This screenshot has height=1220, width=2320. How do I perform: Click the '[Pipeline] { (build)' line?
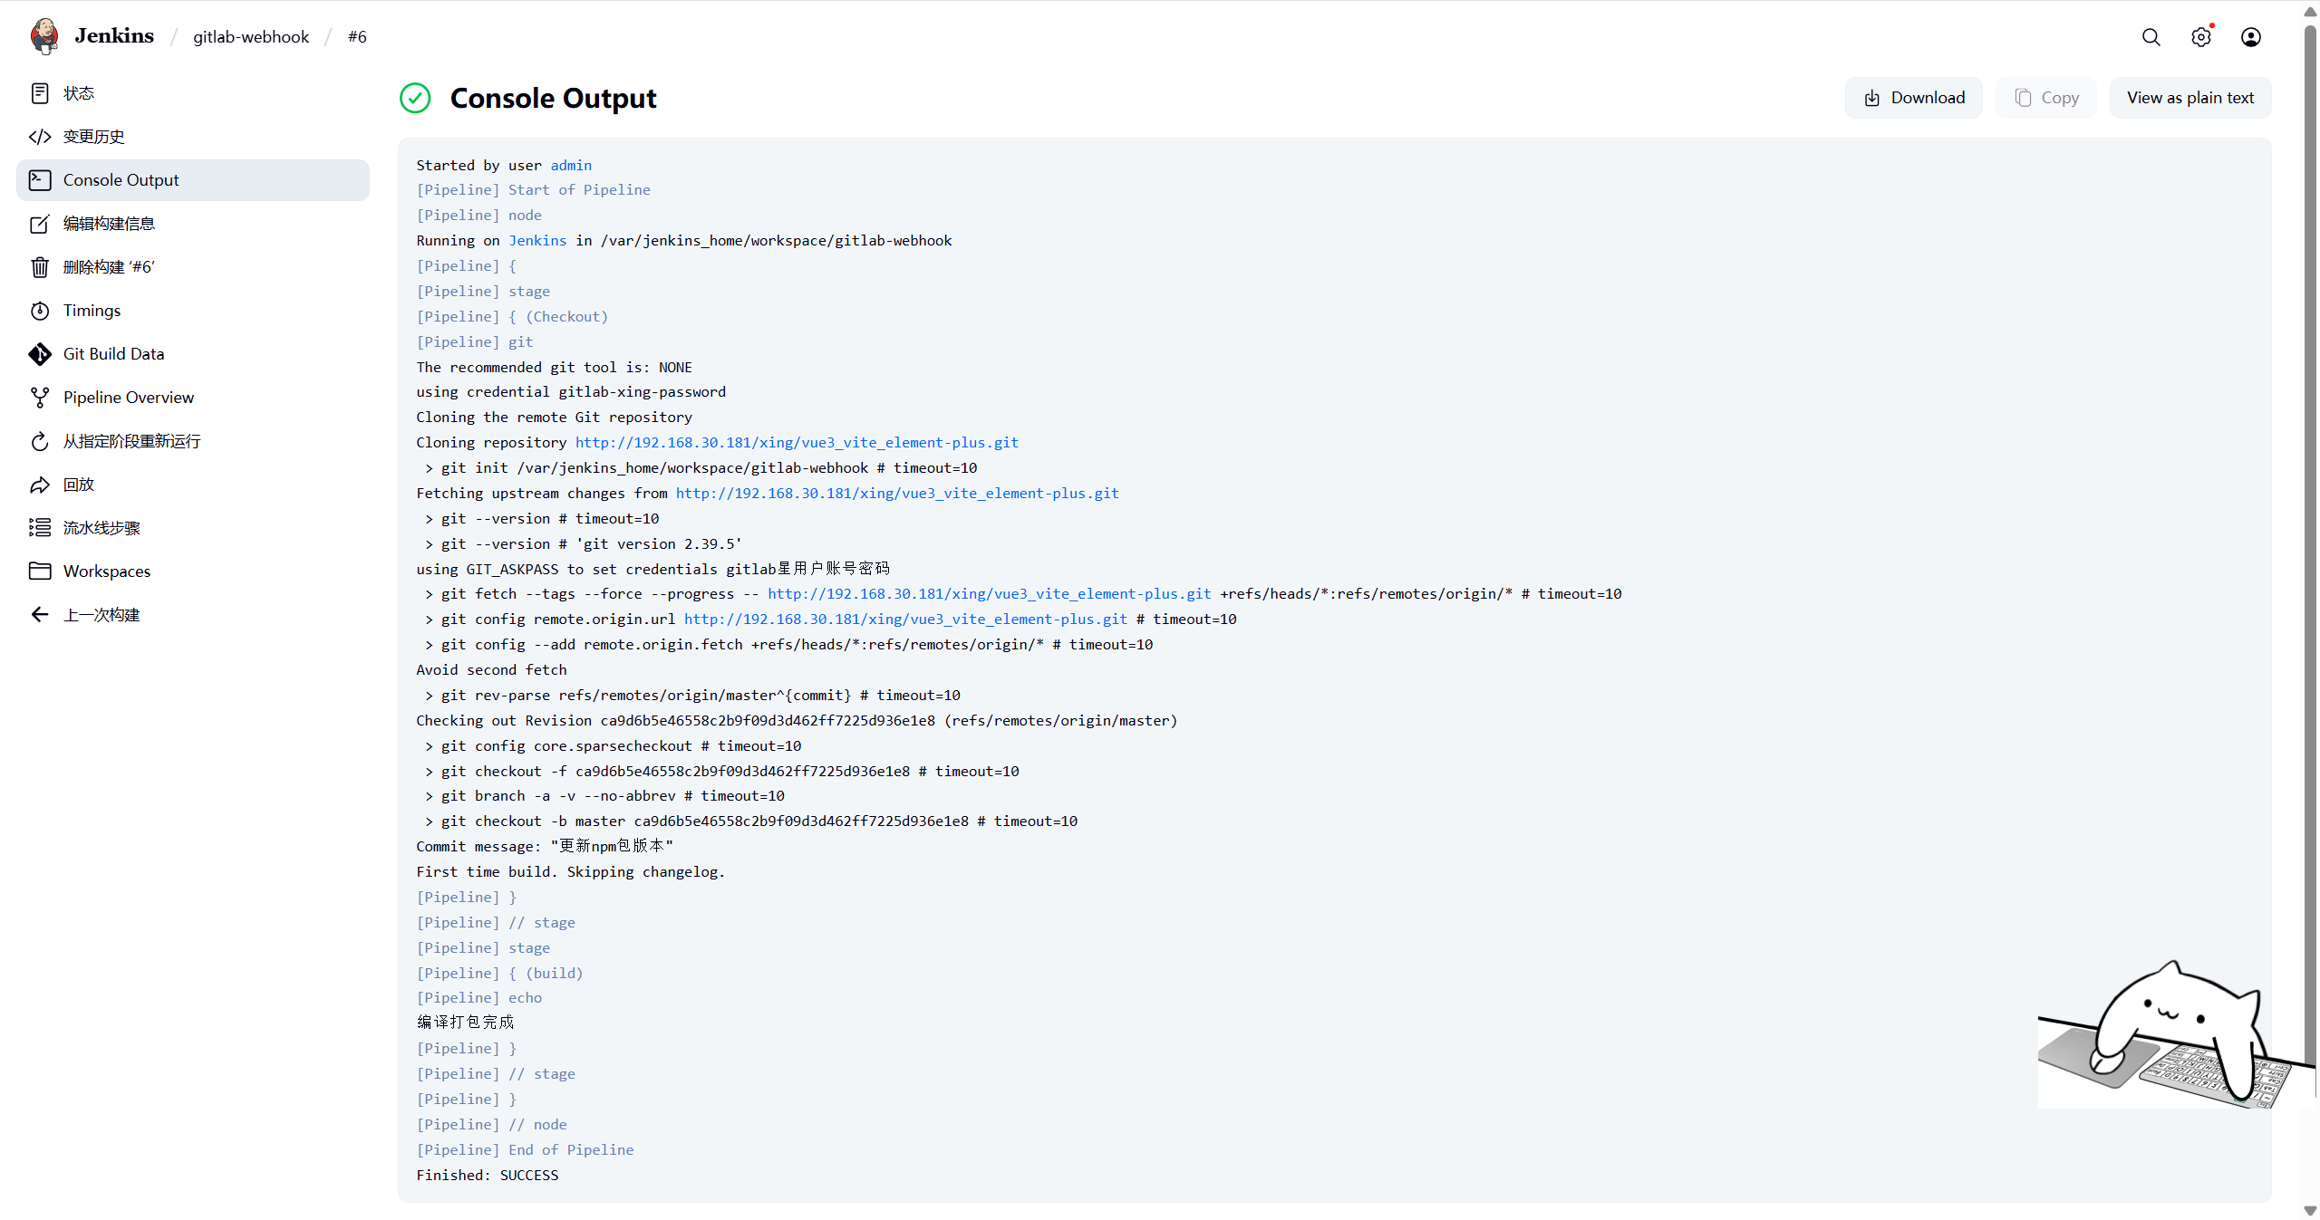click(499, 973)
